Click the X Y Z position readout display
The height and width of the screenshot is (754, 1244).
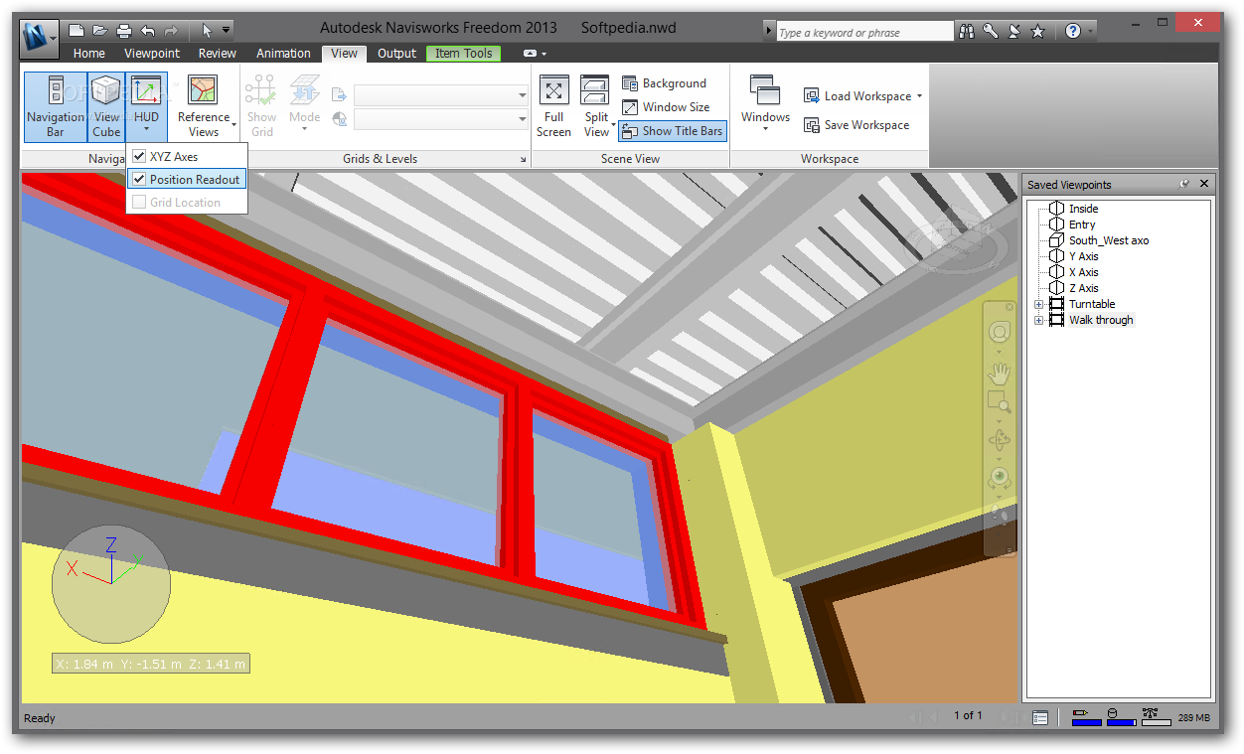click(150, 664)
